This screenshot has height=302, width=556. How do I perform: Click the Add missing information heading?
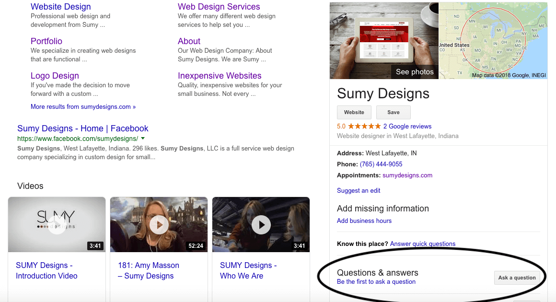point(382,209)
